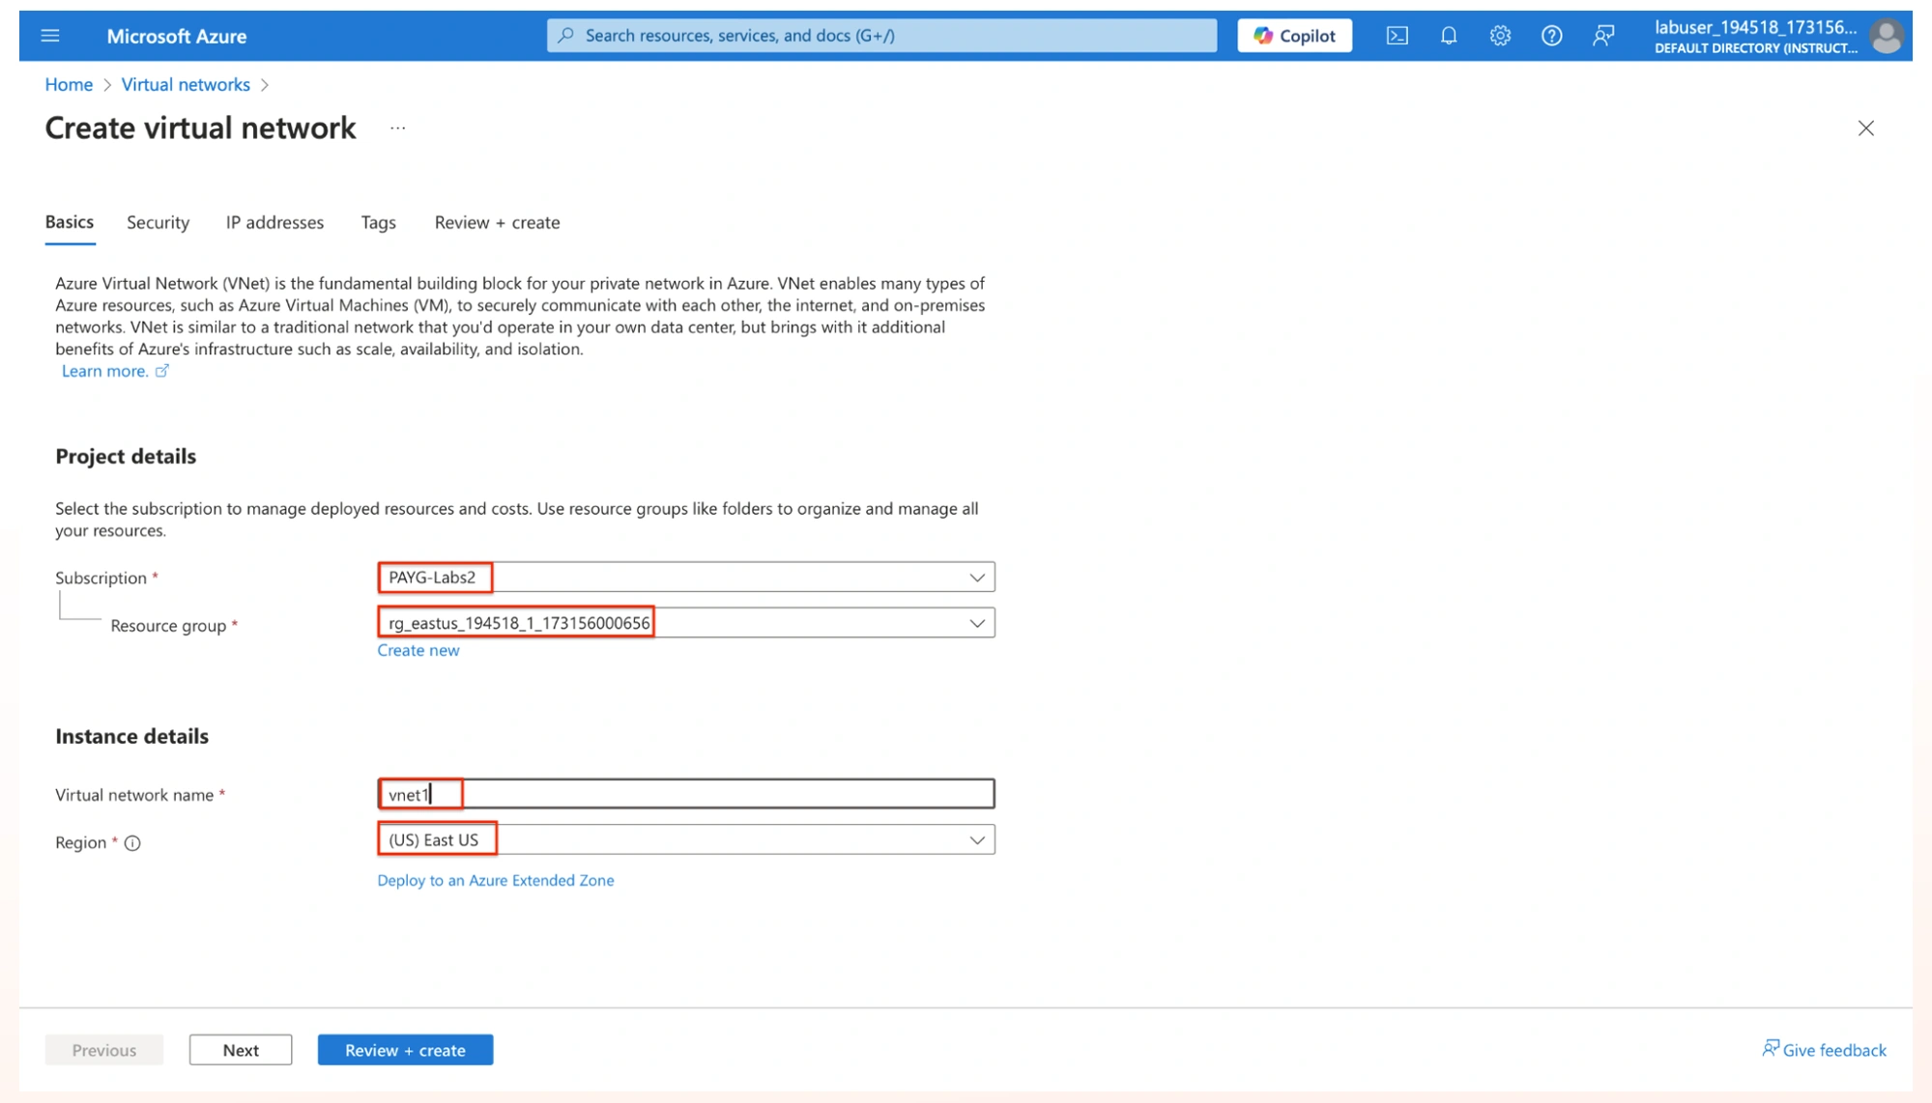Switch to the Review + create tab

(497, 222)
